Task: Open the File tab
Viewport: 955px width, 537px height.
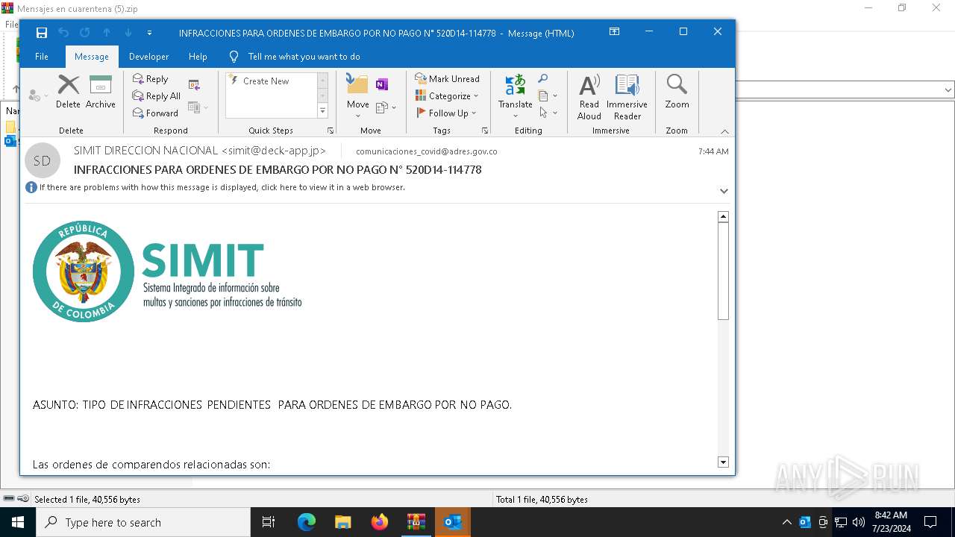Action: [x=42, y=57]
